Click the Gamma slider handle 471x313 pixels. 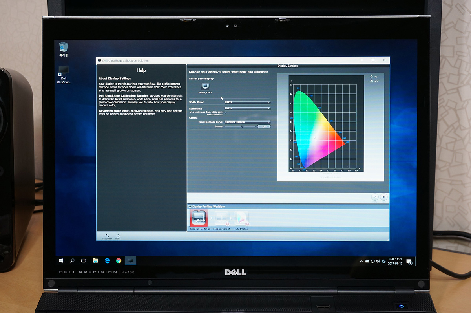(242, 126)
